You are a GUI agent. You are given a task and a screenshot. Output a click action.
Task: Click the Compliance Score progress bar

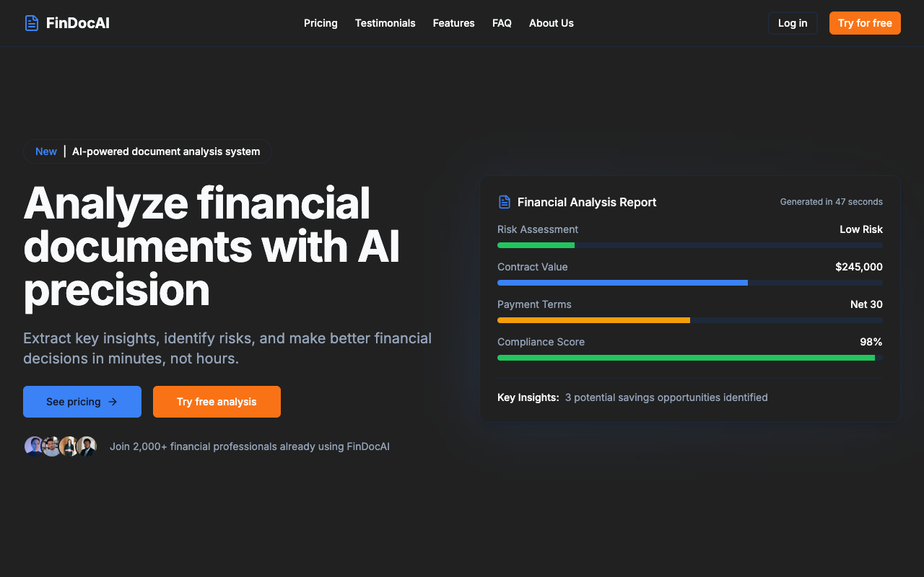pos(686,358)
